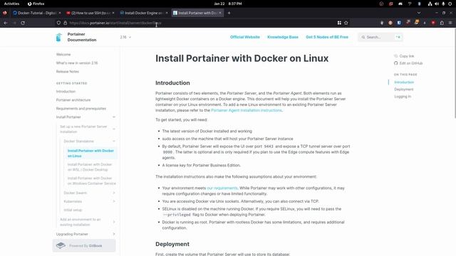Expand the Upgrading Portainer section arrow
Image resolution: width=456 pixels, height=256 pixels.
tap(114, 234)
